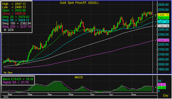Viewport: 172px width, 99px height.
Task: Click the white 2384.08 SAvg 100 label
Action: point(163,26)
